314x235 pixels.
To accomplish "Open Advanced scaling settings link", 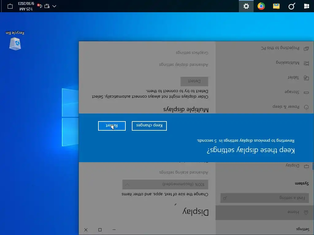I will coord(184,172).
